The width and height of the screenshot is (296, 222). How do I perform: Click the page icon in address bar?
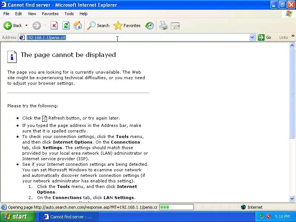(22, 37)
